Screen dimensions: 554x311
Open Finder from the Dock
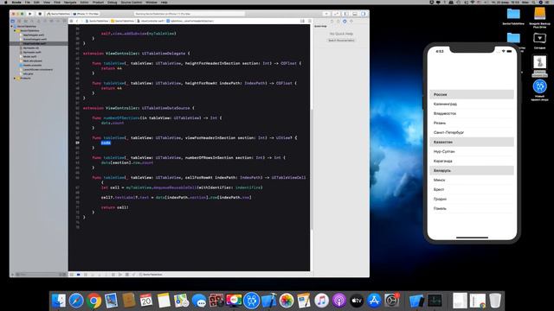click(59, 301)
